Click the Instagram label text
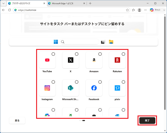Image resolution: width=167 pixels, height=133 pixels. [x=47, y=99]
